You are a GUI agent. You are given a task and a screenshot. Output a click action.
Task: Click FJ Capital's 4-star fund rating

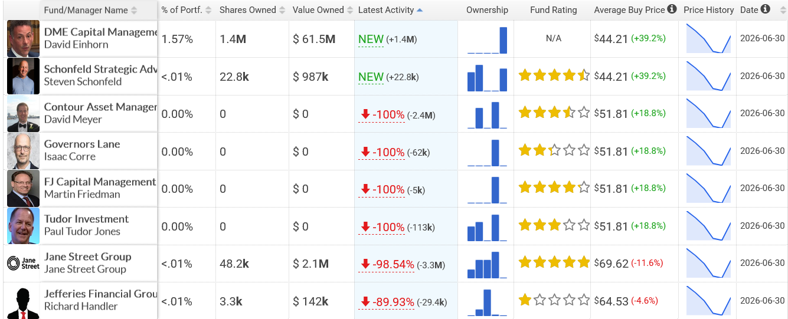click(554, 188)
